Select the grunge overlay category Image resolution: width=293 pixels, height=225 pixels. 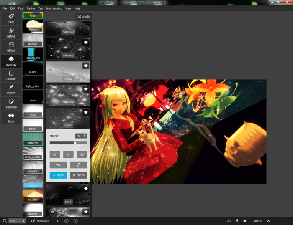[33, 40]
